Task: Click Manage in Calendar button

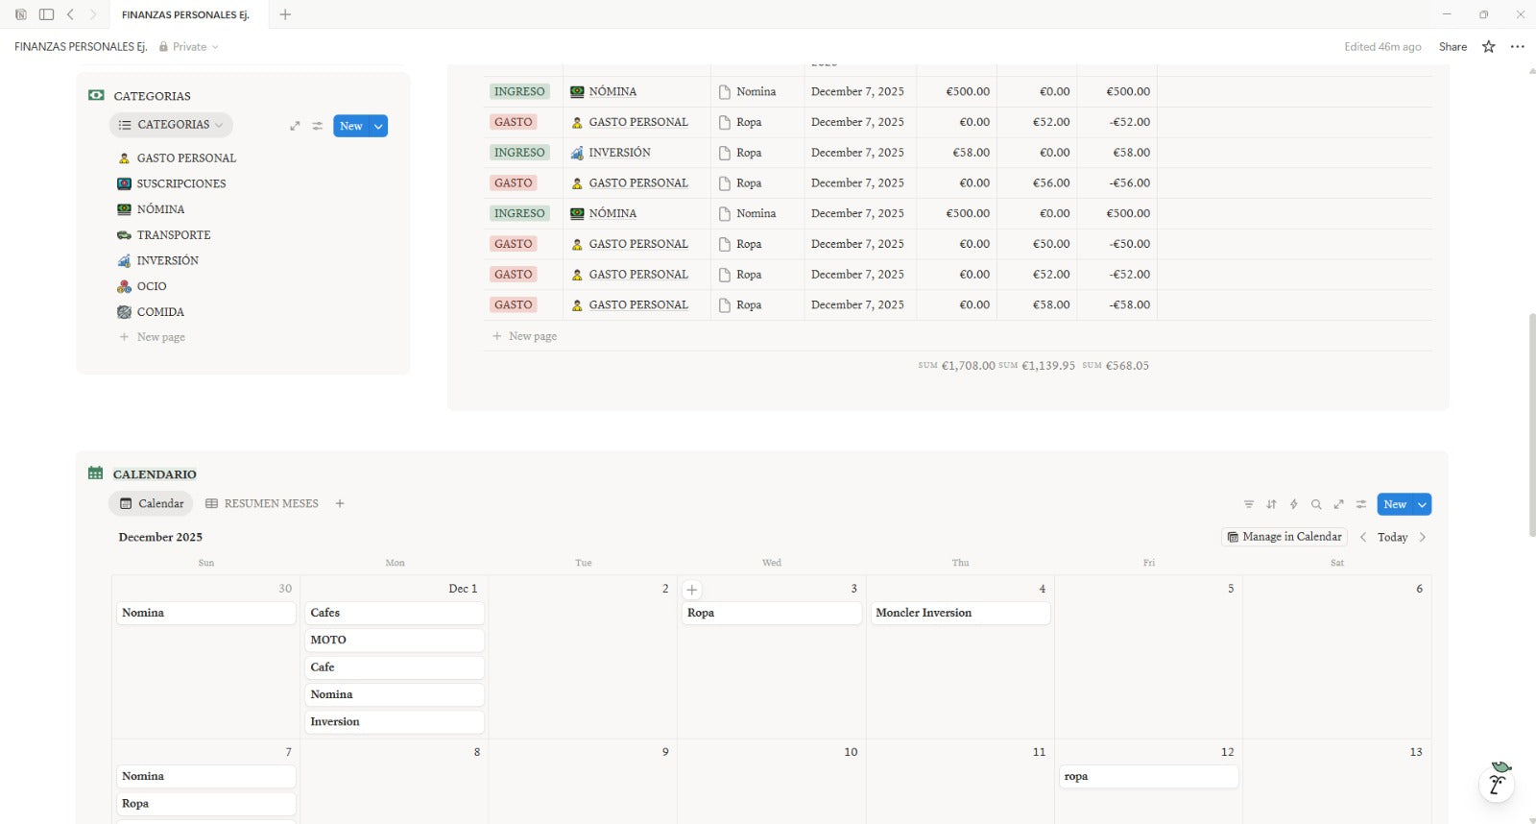Action: click(x=1284, y=537)
